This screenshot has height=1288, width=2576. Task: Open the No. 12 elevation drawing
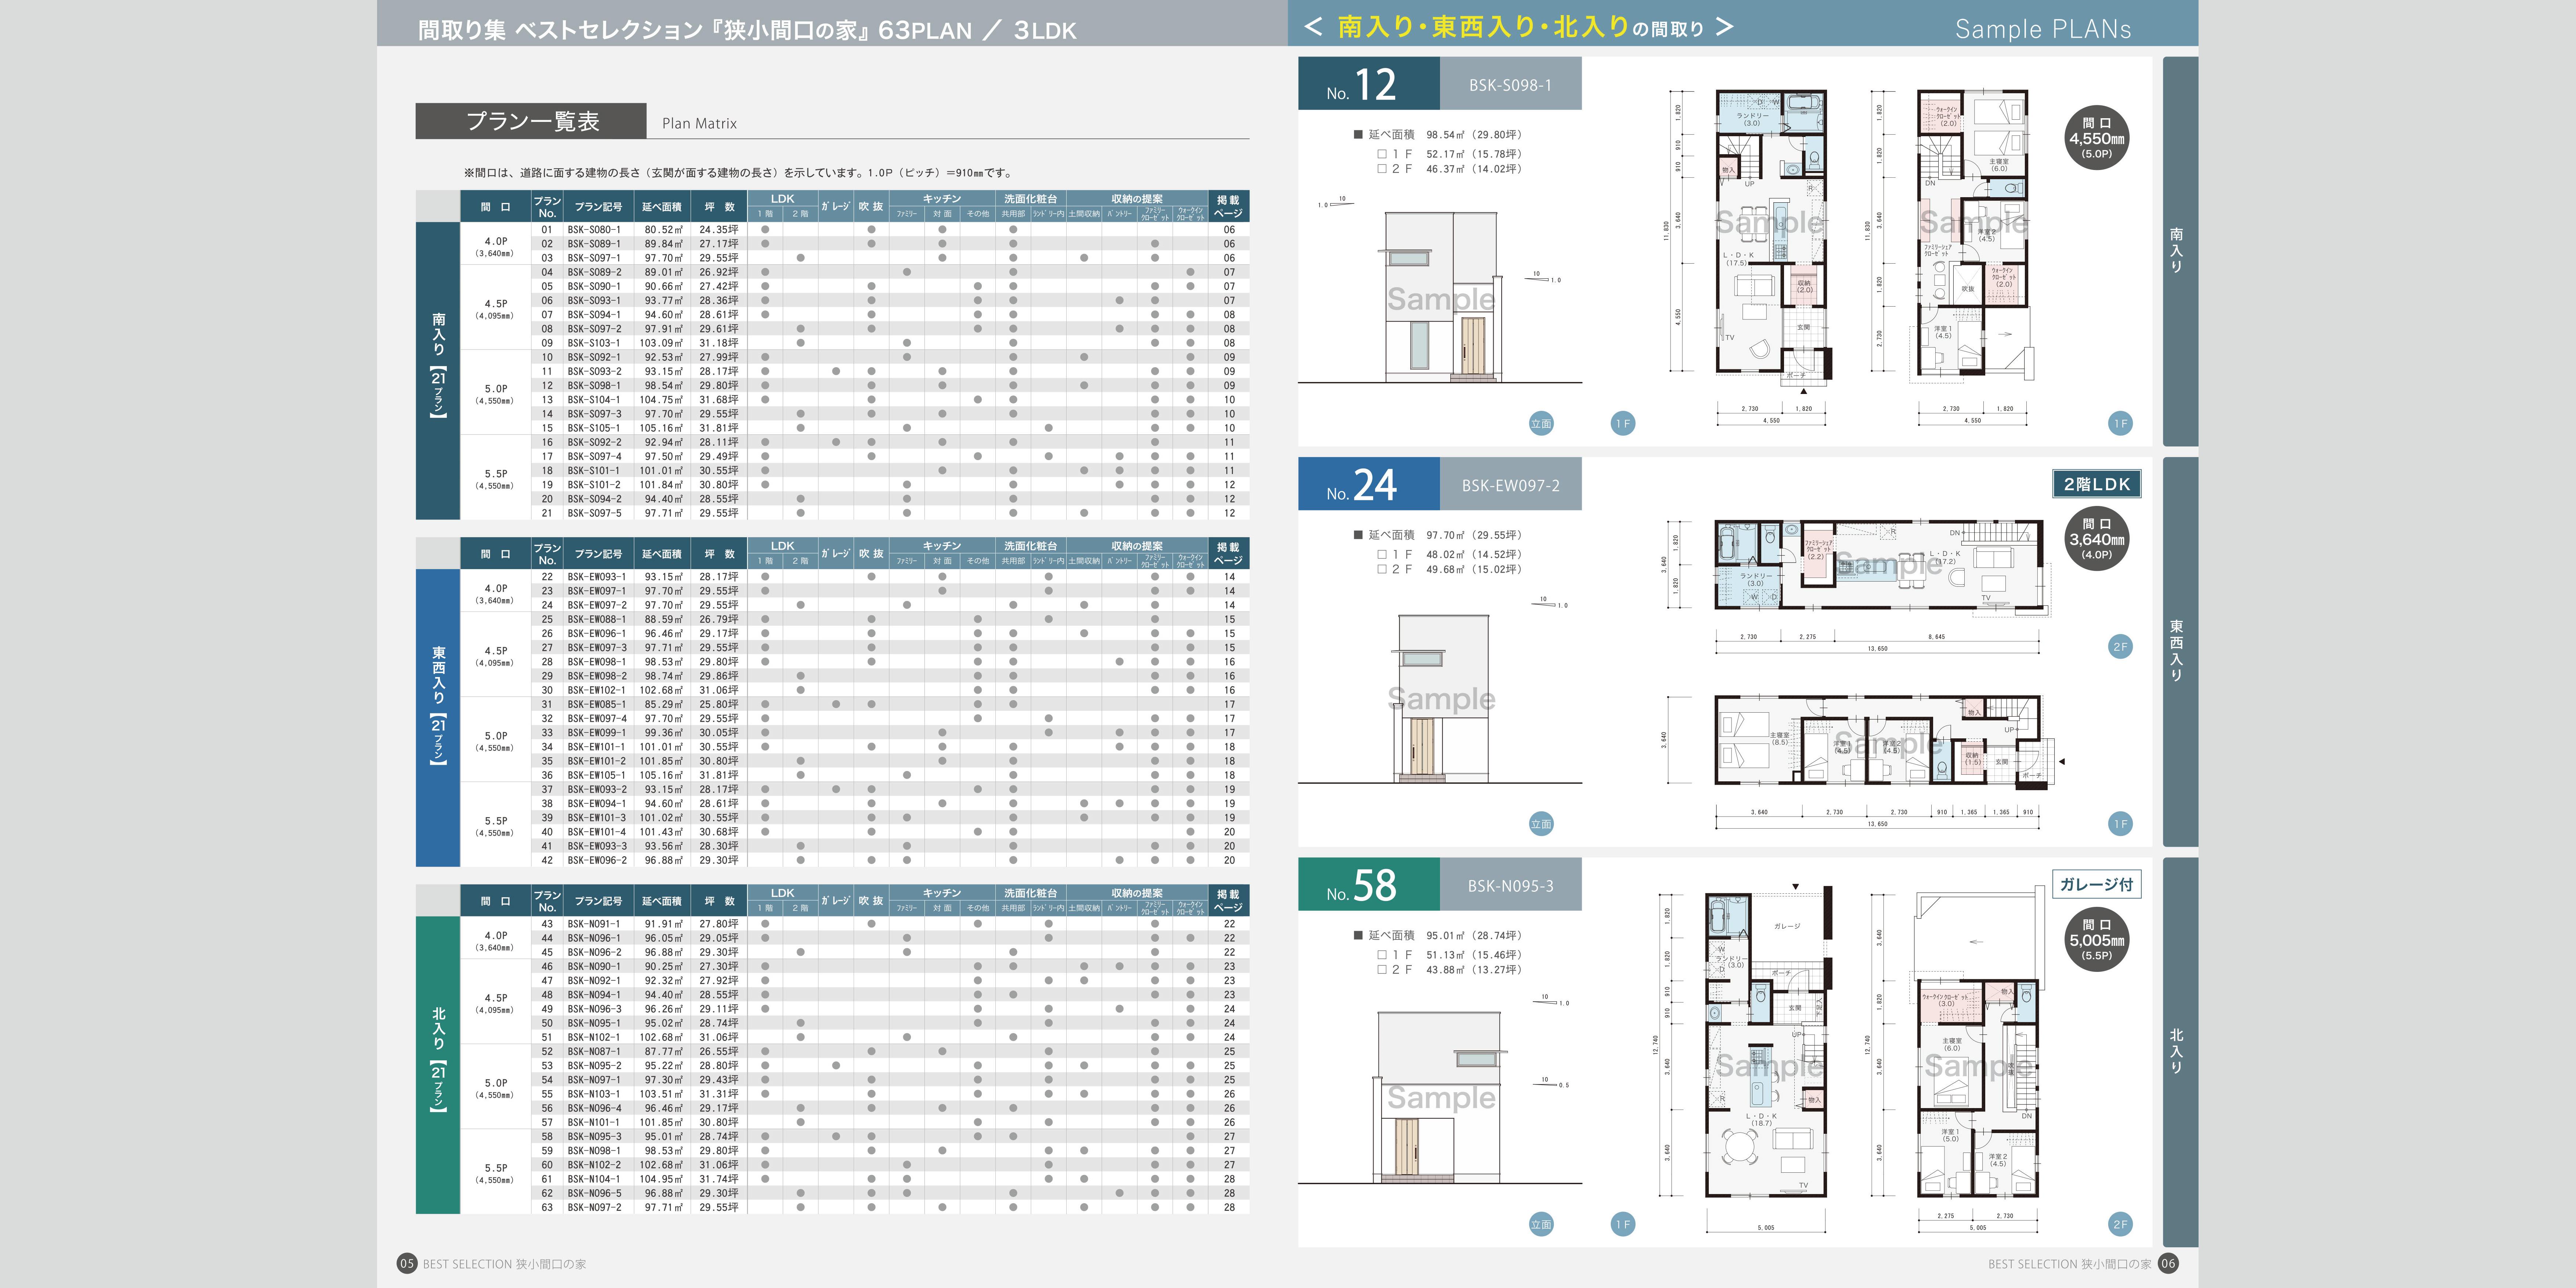pyautogui.click(x=1440, y=297)
